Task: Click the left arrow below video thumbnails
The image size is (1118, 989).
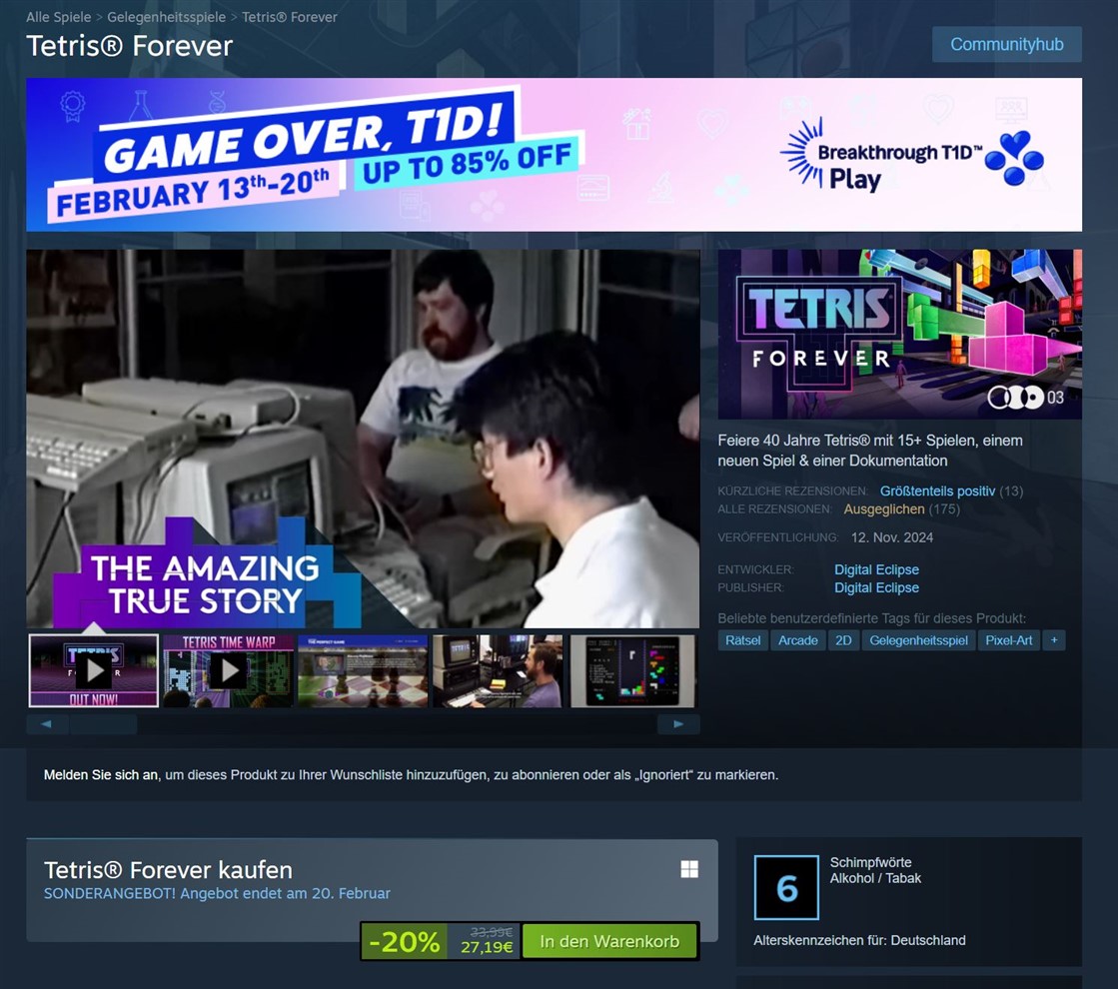Action: point(47,723)
